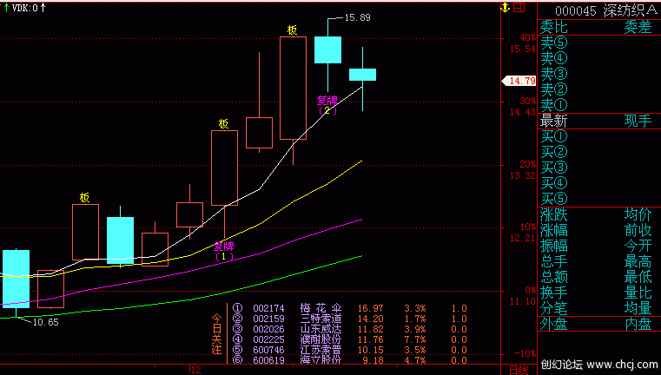Click the 10.65 low price label

pyautogui.click(x=45, y=322)
